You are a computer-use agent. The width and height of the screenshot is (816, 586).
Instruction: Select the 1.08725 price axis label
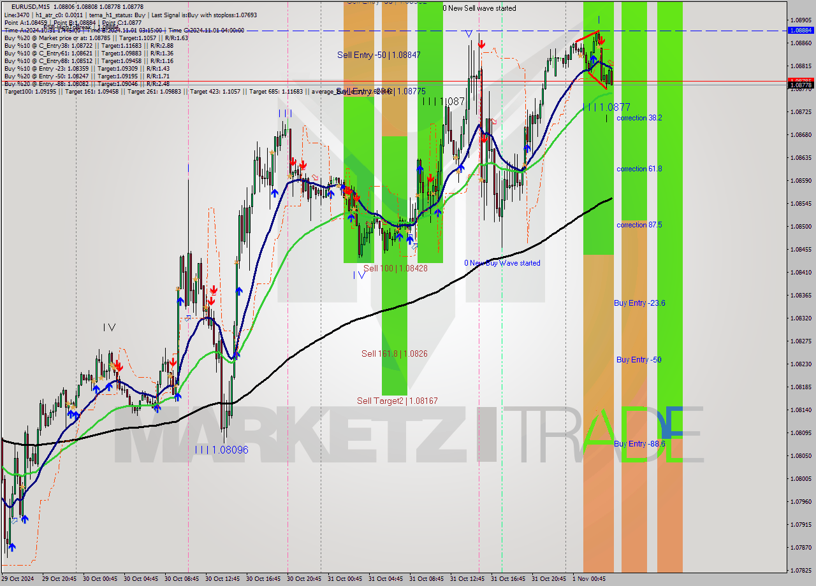tap(801, 112)
